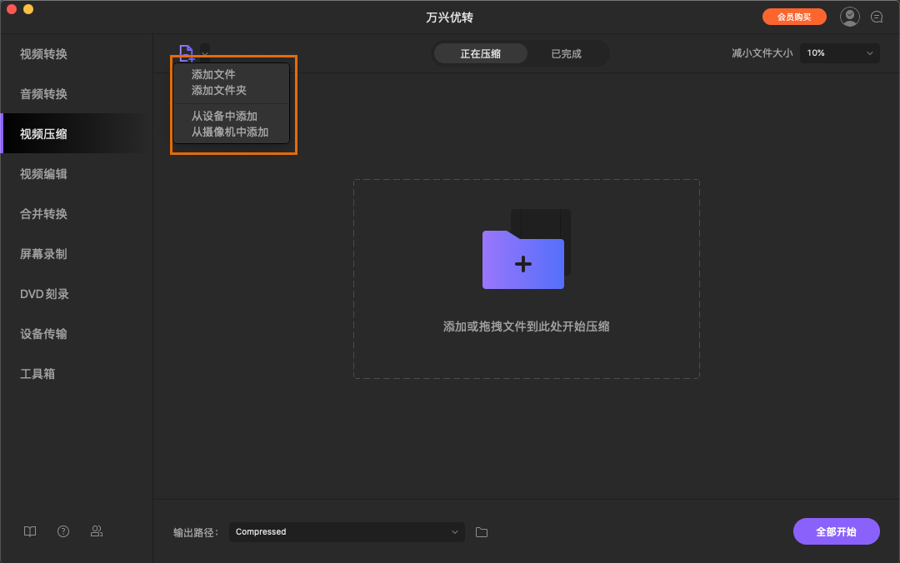The width and height of the screenshot is (900, 563).
Task: Switch to the 已完成 tab
Action: [x=567, y=52]
